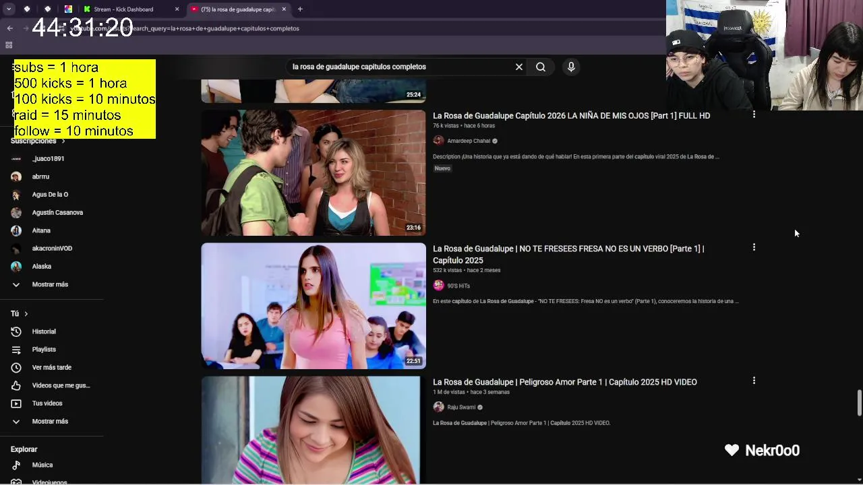The image size is (863, 485).
Task: Open Peligroso Amor Parte 1 video title
Action: [x=565, y=382]
